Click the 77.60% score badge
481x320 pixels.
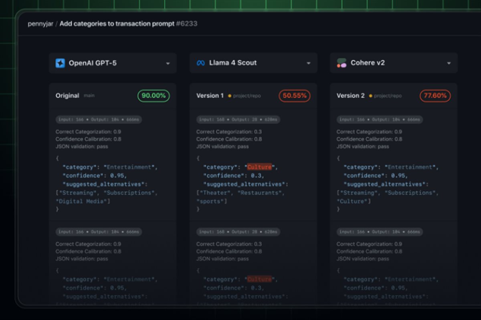435,95
